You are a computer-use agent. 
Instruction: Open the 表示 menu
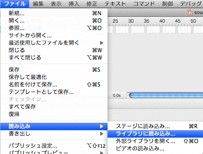coord(56,4)
